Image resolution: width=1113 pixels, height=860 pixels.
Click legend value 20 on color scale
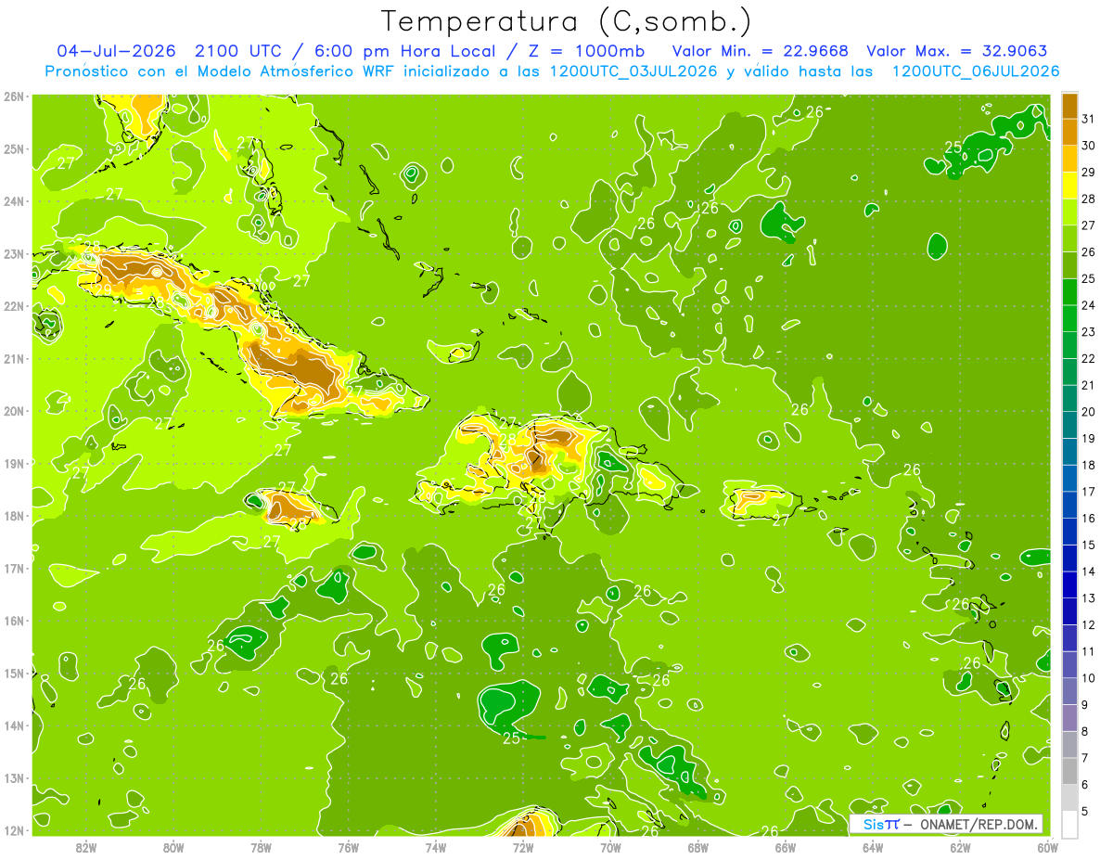pyautogui.click(x=1088, y=412)
